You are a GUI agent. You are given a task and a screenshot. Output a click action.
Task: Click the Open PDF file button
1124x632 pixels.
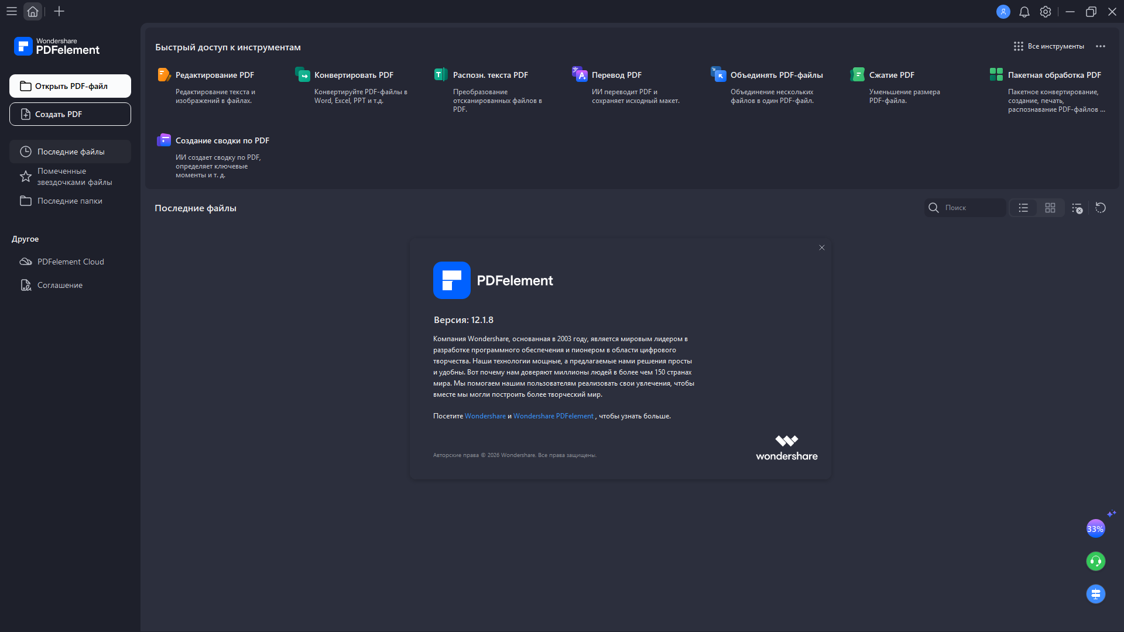click(70, 86)
